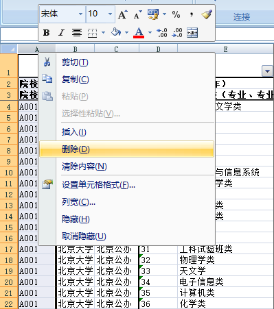Expand accounting format dropdown arrow
Image resolution: width=274 pixels, height=309 pixels.
164,14
